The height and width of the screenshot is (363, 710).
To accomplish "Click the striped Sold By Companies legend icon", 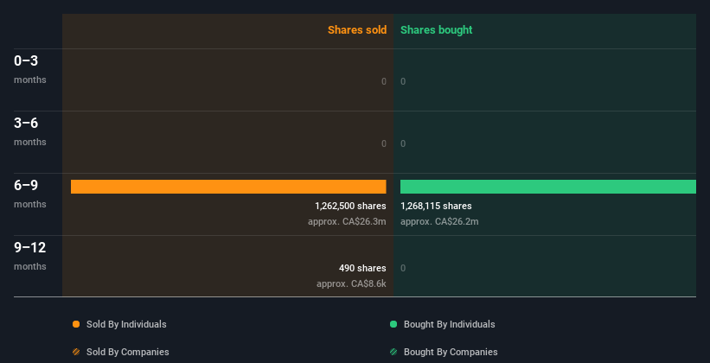I will [x=76, y=352].
